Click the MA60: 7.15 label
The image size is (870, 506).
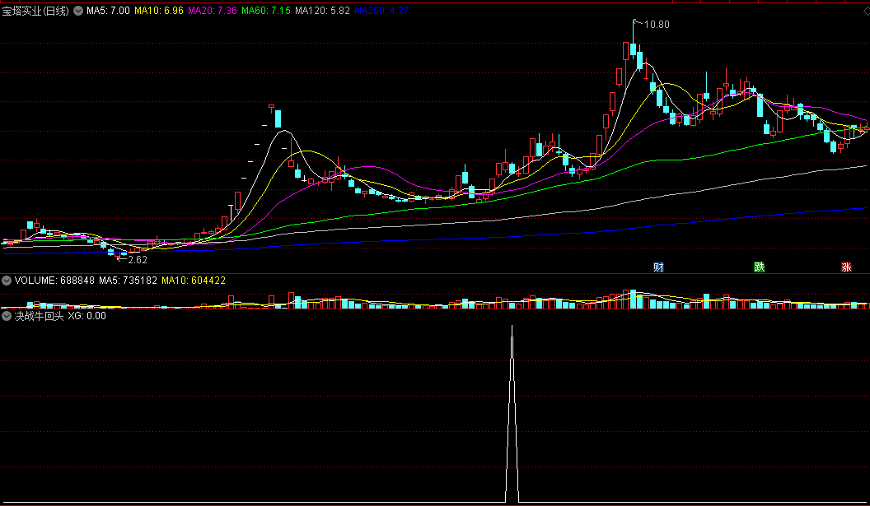(266, 11)
